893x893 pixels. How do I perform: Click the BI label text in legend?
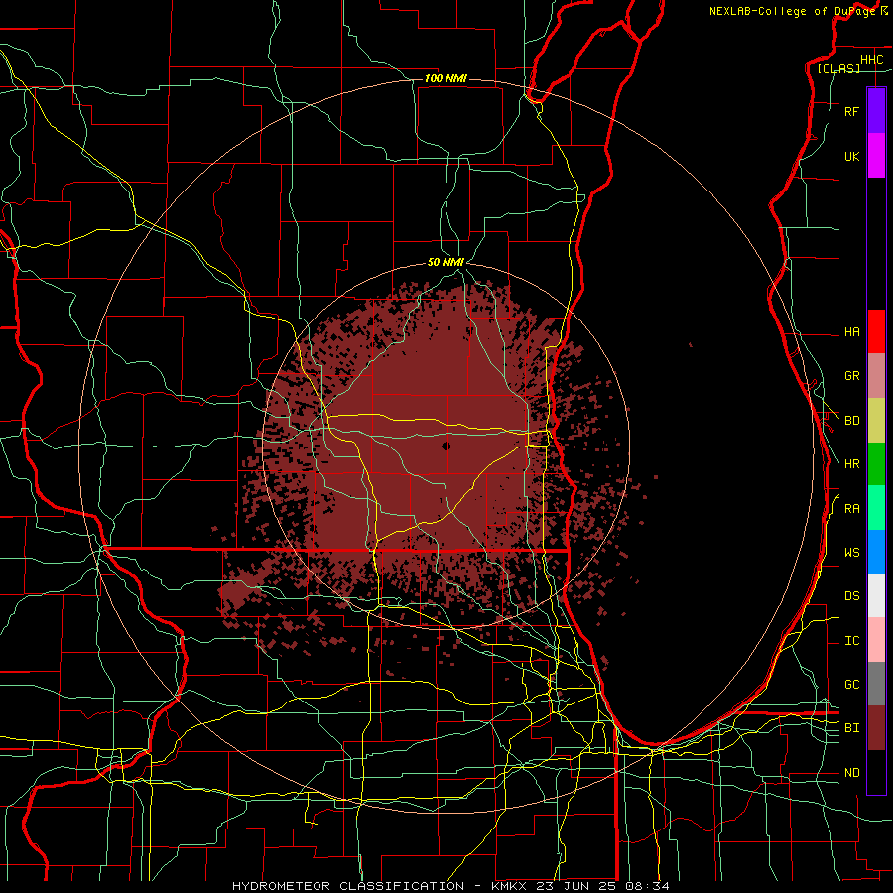(851, 728)
